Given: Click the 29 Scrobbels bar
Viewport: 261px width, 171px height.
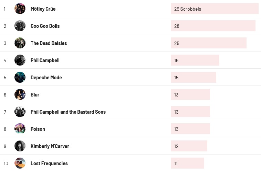Looking at the screenshot, I should (214, 9).
